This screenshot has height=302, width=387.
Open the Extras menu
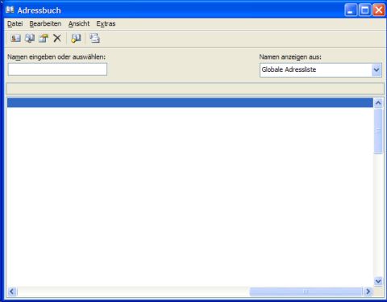(106, 23)
